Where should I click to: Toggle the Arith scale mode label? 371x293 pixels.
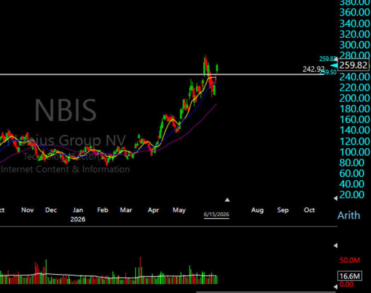coord(348,215)
